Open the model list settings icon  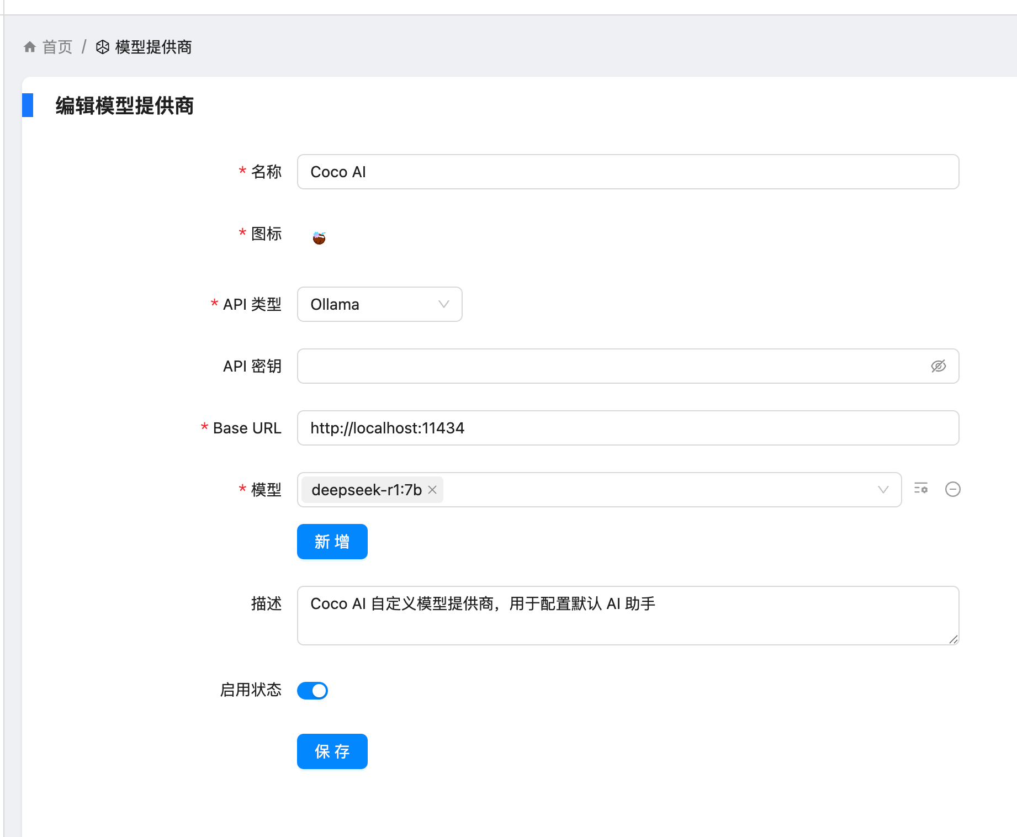(920, 489)
